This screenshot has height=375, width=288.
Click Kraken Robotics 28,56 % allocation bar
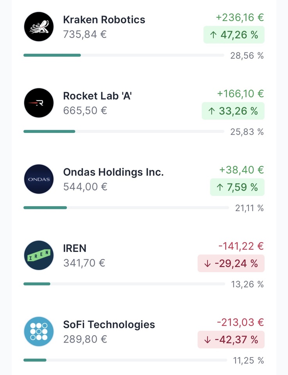click(x=123, y=55)
